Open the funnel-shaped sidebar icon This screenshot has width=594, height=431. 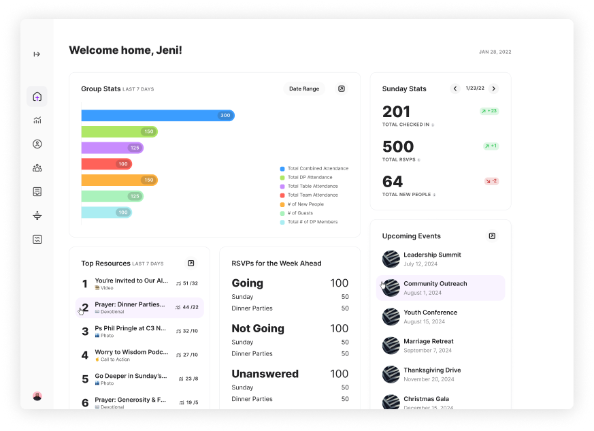[37, 215]
